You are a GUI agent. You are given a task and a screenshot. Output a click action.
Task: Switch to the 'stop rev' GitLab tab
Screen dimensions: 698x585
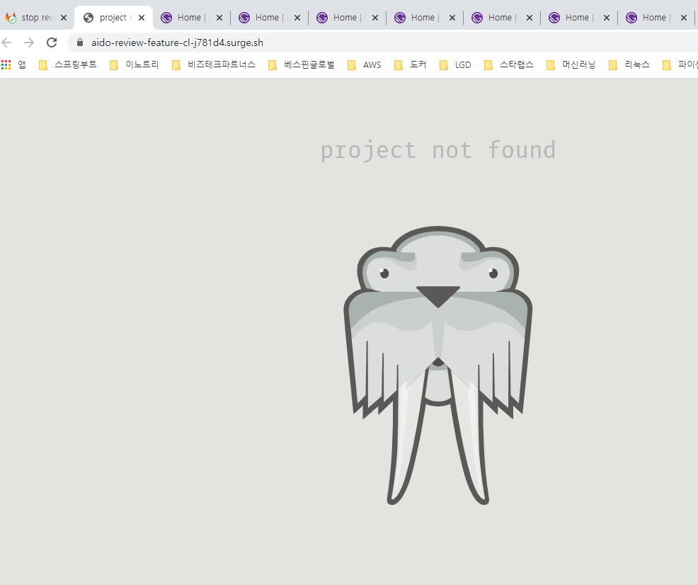35,18
